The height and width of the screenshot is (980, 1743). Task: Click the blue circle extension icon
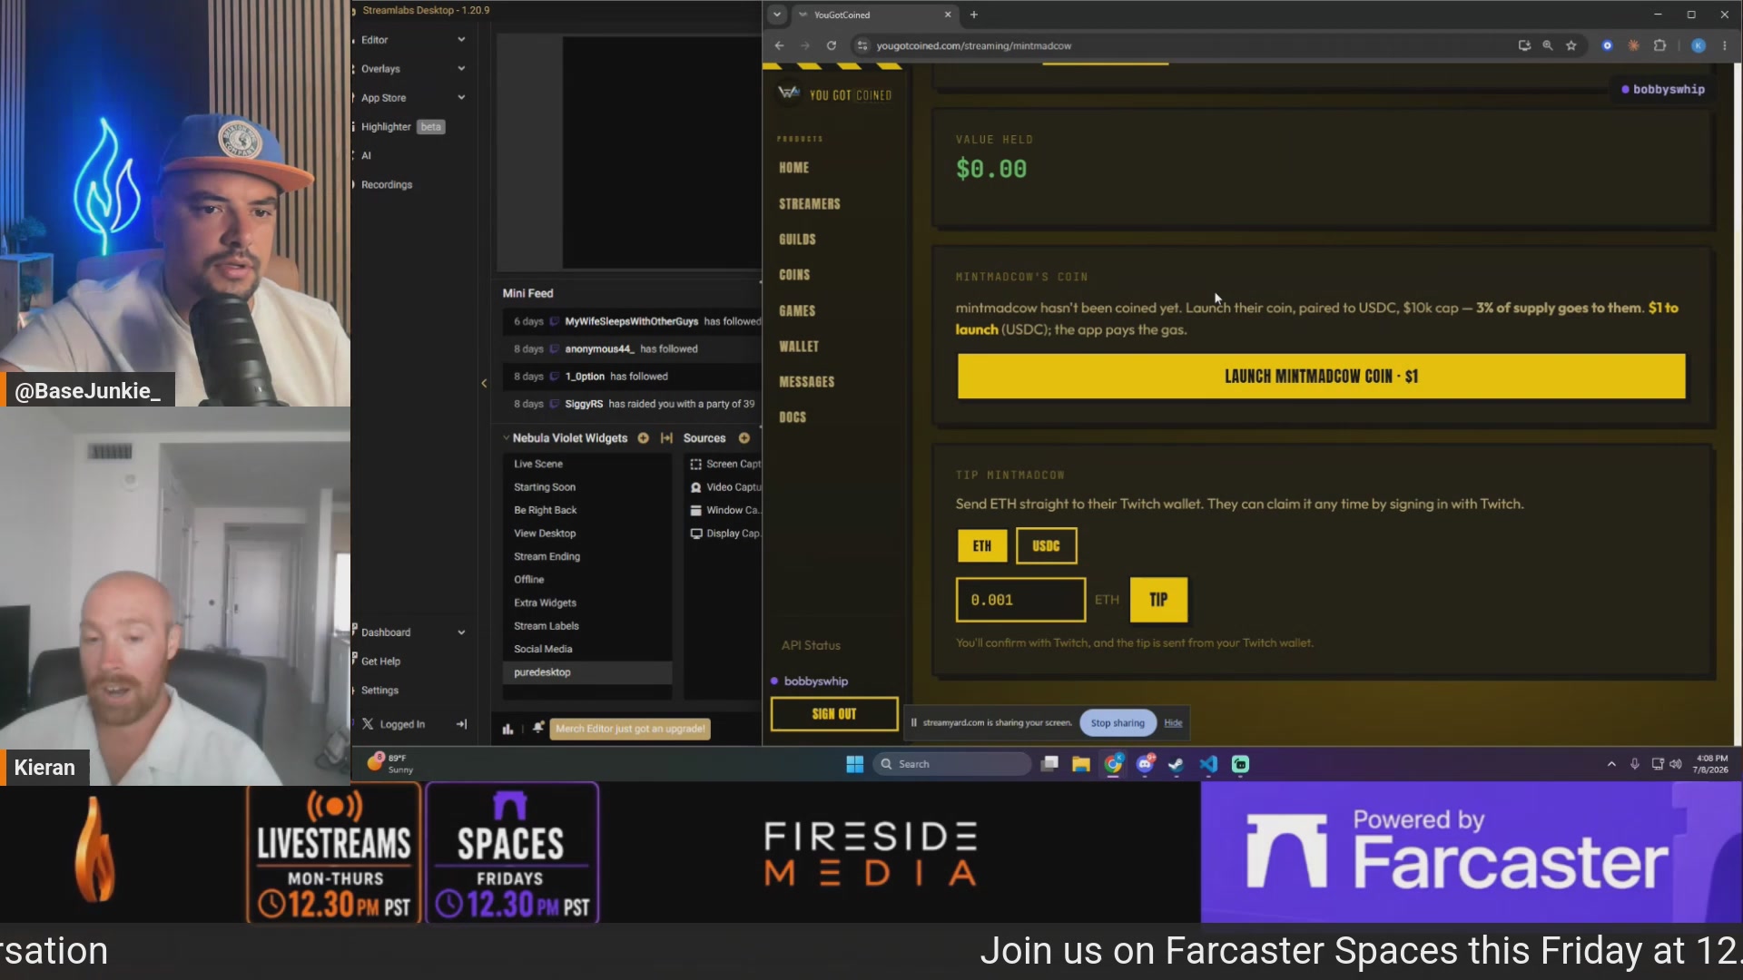pyautogui.click(x=1607, y=45)
